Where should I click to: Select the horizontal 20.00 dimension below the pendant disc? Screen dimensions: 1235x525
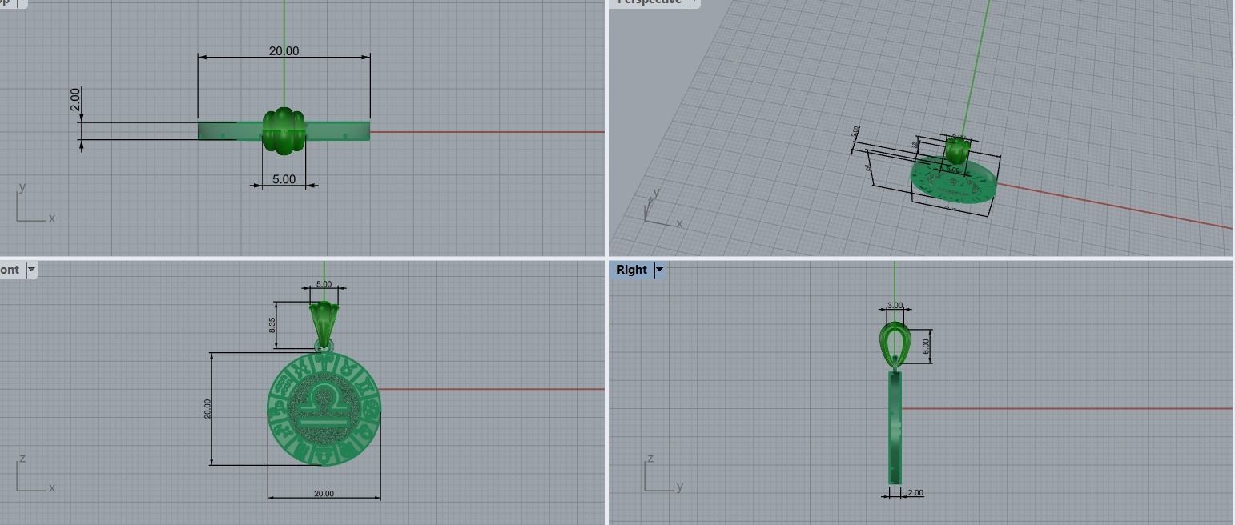[x=324, y=494]
